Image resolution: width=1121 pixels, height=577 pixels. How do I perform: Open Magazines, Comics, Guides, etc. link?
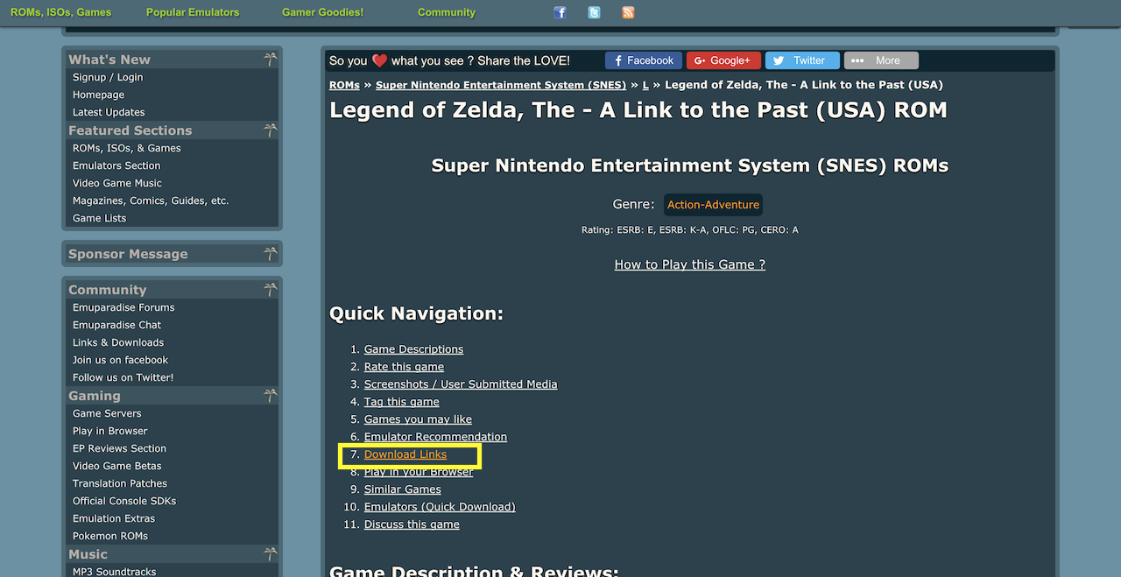tap(151, 201)
